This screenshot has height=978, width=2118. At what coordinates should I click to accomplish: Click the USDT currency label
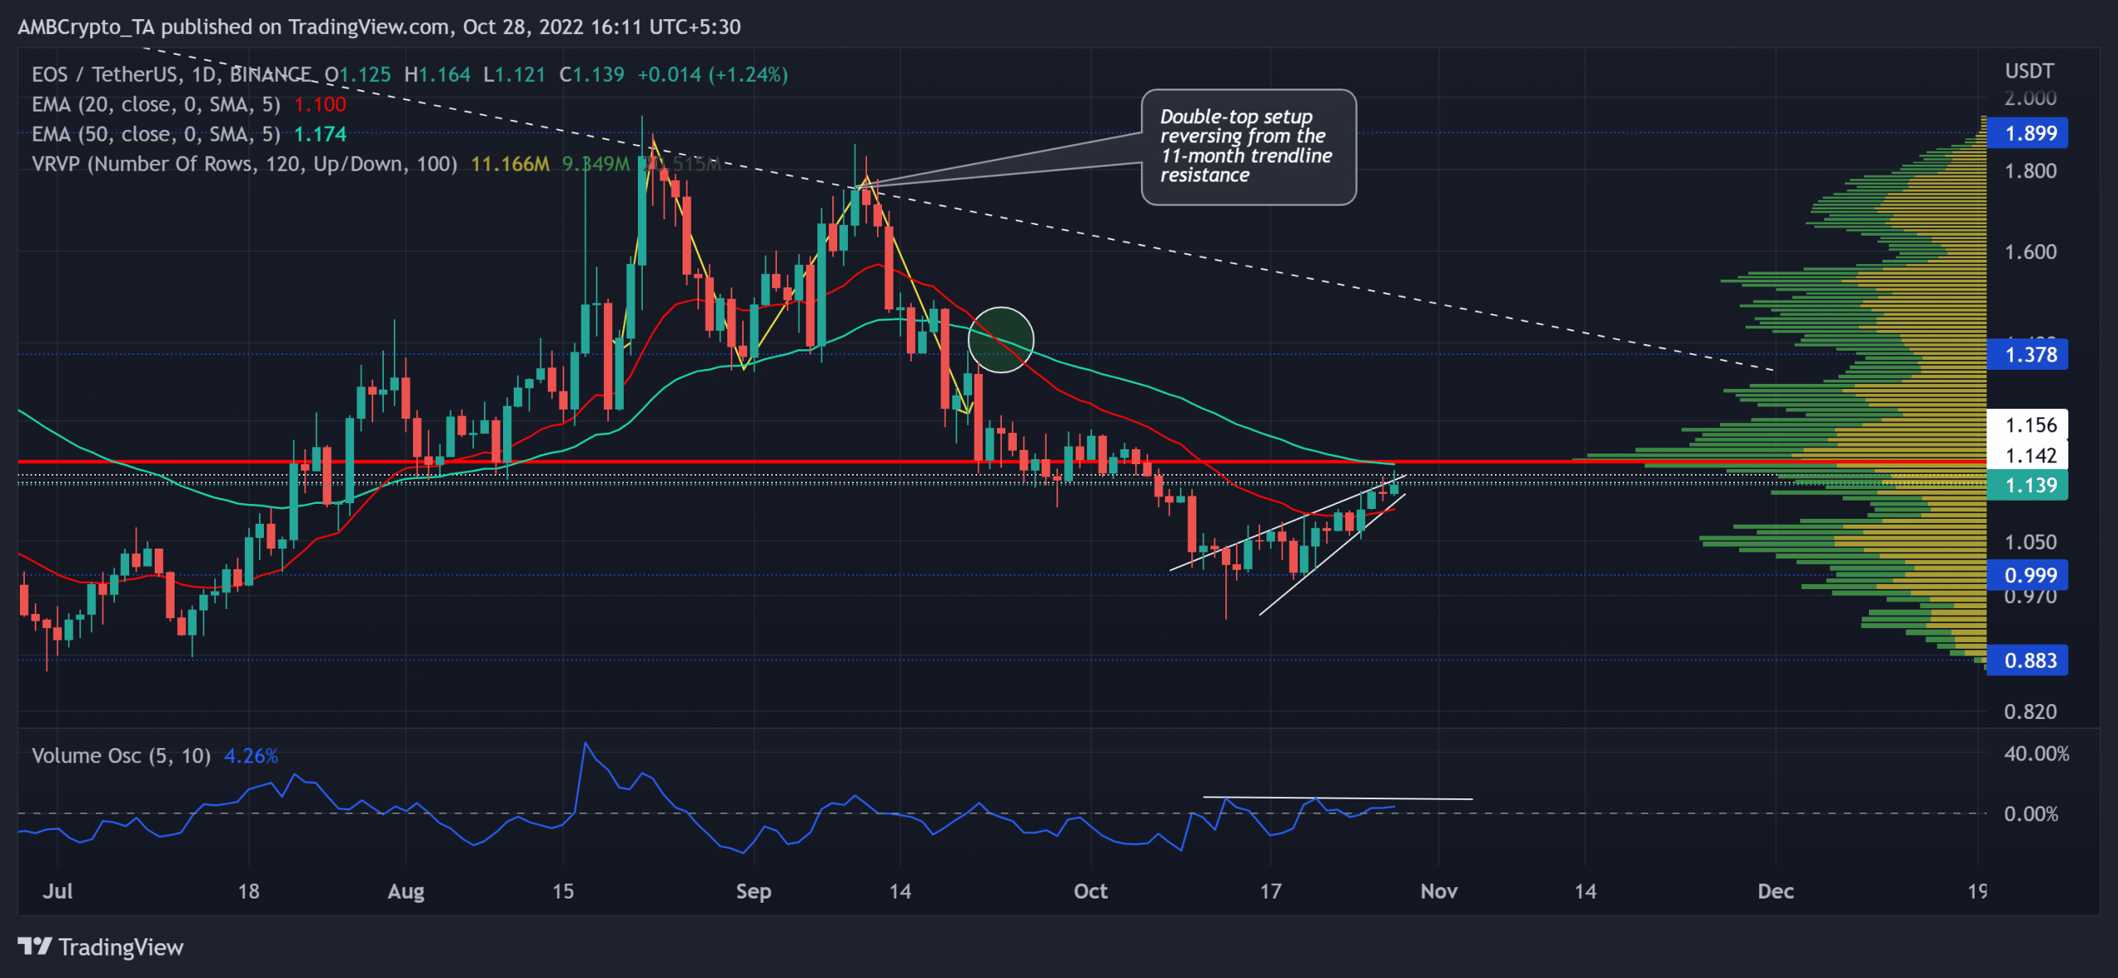(x=2029, y=71)
